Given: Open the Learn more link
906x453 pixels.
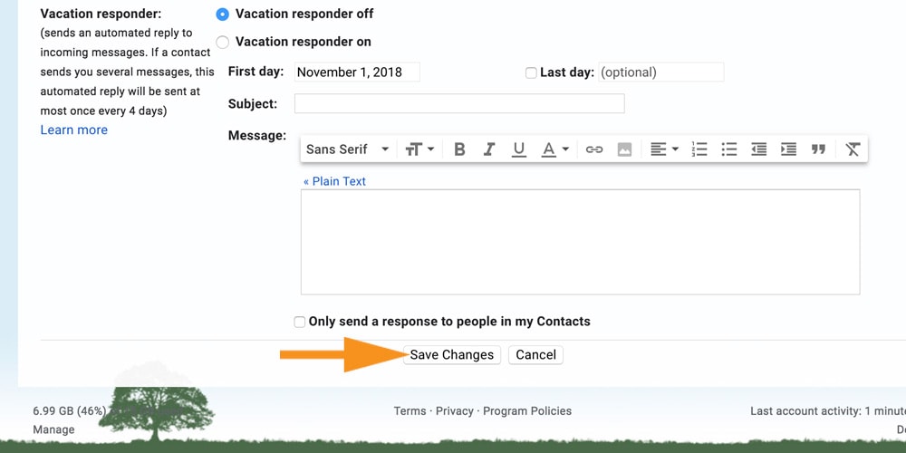Looking at the screenshot, I should pos(73,130).
